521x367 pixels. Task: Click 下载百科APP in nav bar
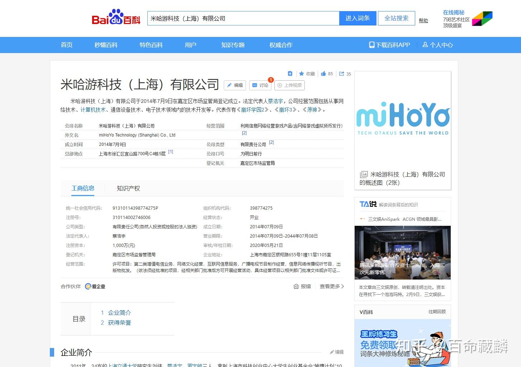coord(390,45)
